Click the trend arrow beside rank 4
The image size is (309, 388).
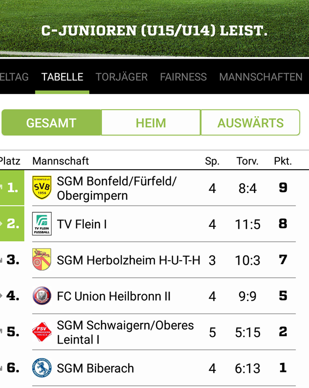pyautogui.click(x=2, y=296)
